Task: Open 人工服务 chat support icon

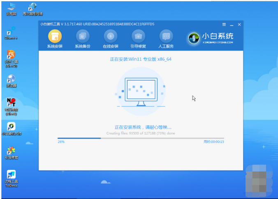Action: [x=165, y=37]
